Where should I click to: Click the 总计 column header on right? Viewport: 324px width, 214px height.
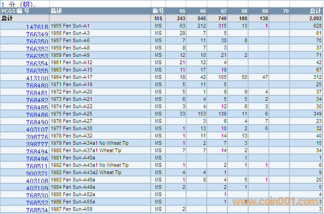pos(315,11)
